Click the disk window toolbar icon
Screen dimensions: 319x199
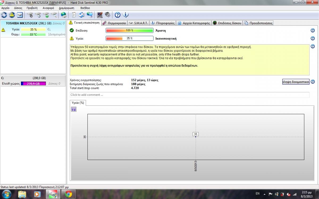coord(20,15)
